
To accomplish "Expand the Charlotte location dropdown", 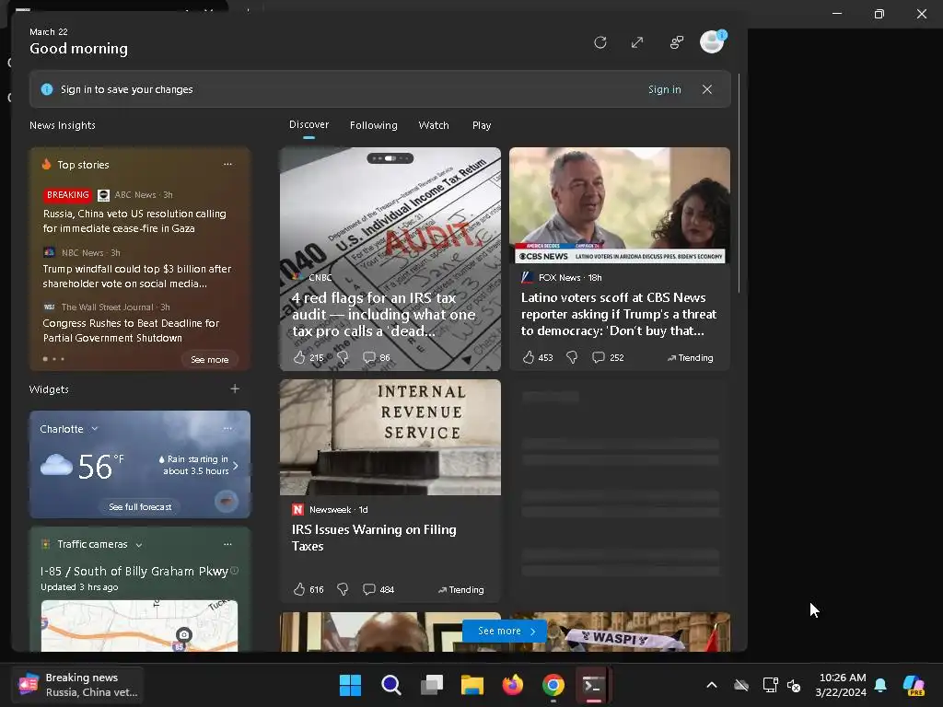I will click(x=95, y=429).
